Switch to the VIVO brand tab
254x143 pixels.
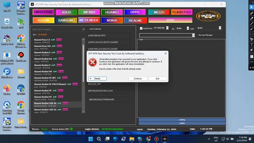170,20
